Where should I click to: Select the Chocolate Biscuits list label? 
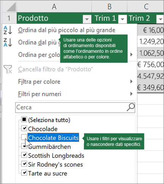click(x=53, y=138)
